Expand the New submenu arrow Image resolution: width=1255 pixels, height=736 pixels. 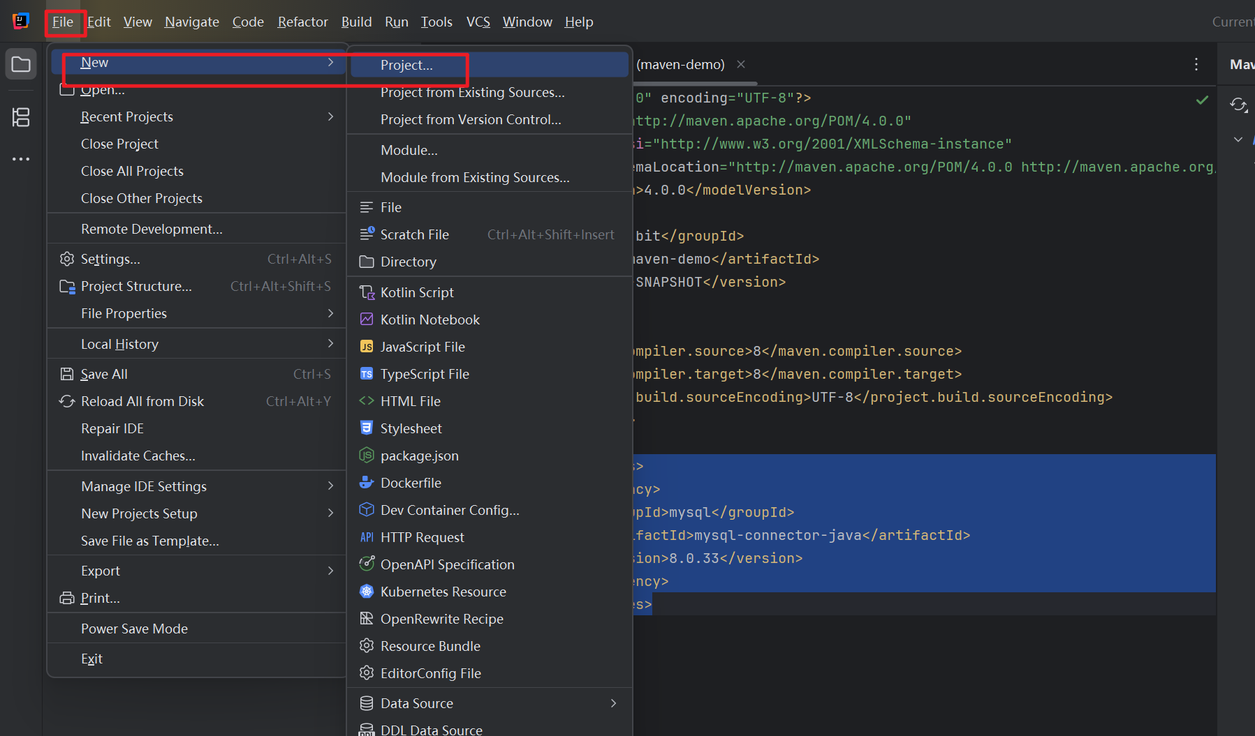point(330,62)
